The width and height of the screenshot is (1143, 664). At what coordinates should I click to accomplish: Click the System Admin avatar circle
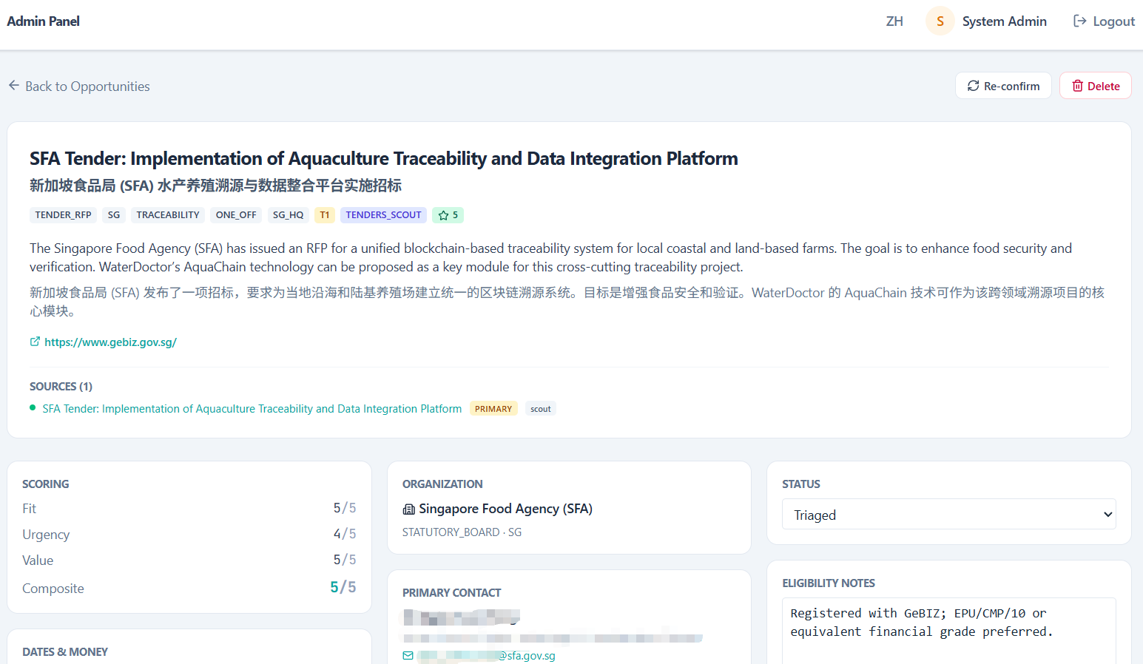940,21
